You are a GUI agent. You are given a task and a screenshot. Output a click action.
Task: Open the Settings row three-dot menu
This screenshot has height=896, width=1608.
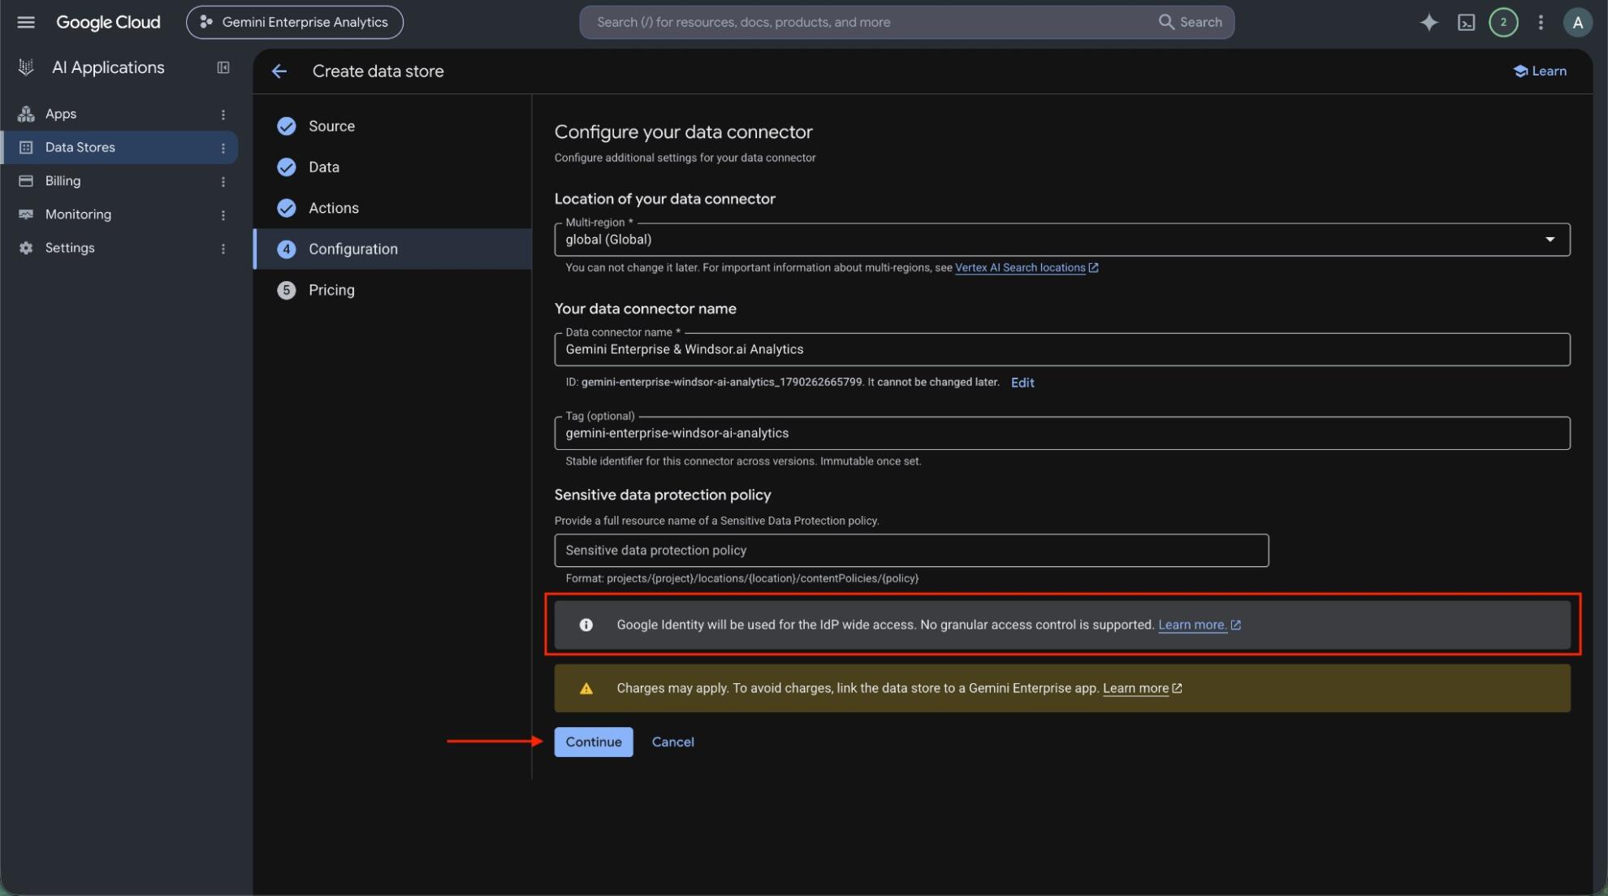[x=223, y=249]
